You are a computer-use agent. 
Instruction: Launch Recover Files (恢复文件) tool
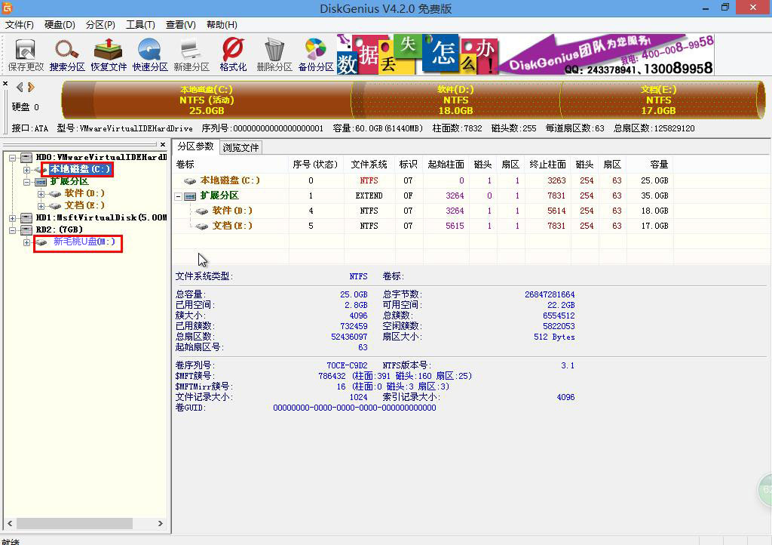click(x=109, y=55)
